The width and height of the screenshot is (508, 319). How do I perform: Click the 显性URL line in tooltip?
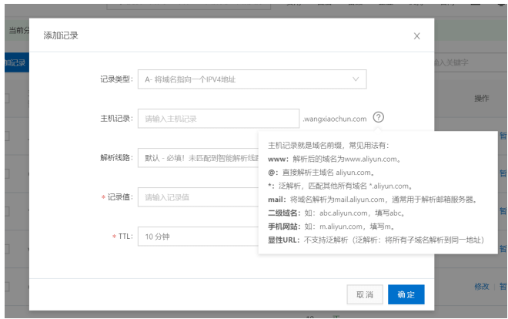click(376, 240)
